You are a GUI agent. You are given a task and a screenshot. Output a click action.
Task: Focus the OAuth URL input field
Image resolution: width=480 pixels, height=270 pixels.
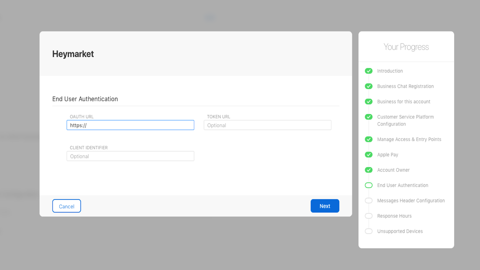130,125
